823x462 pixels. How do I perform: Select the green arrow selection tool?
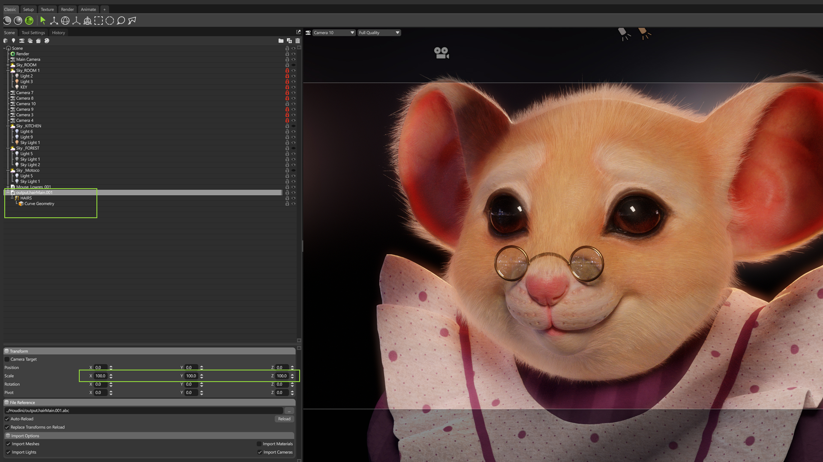click(x=43, y=21)
